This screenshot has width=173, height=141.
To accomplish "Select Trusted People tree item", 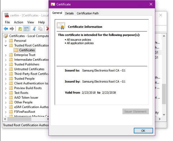I will click(x=24, y=79).
